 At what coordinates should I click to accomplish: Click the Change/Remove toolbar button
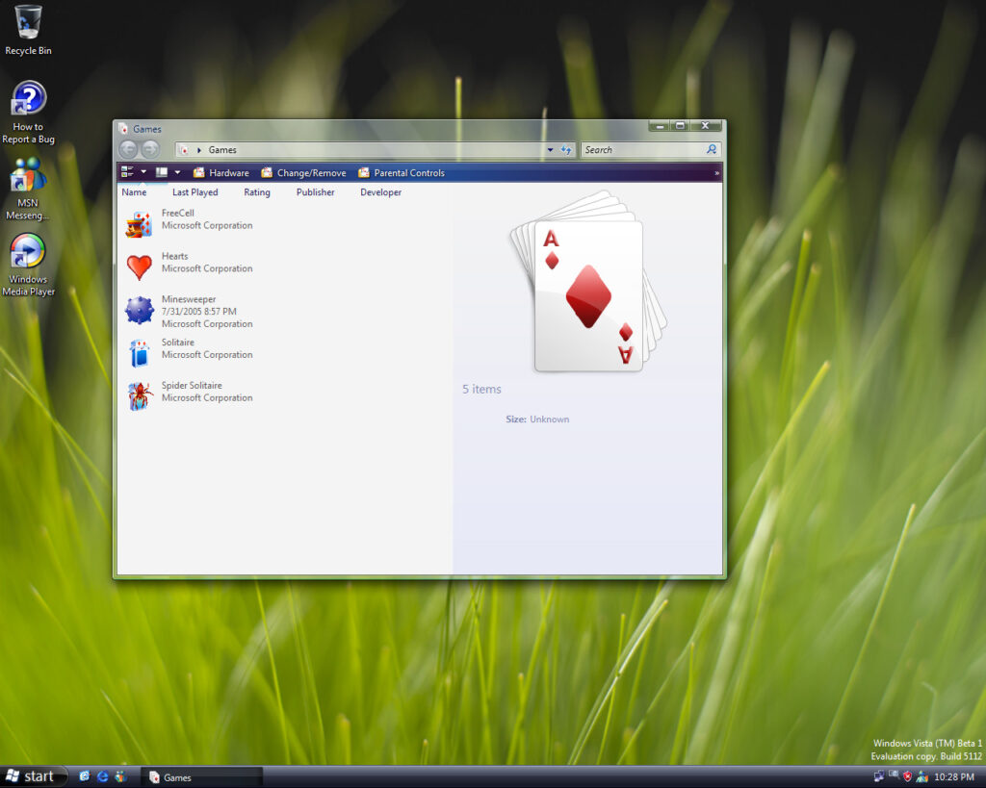(303, 173)
